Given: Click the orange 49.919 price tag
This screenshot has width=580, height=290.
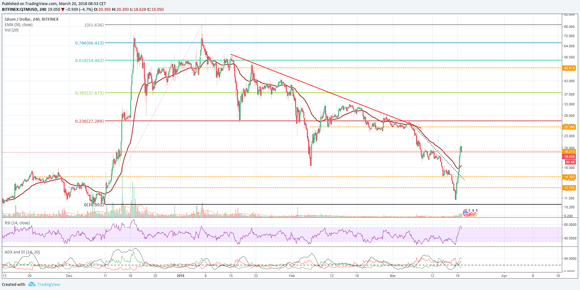Looking at the screenshot, I should coord(569,68).
